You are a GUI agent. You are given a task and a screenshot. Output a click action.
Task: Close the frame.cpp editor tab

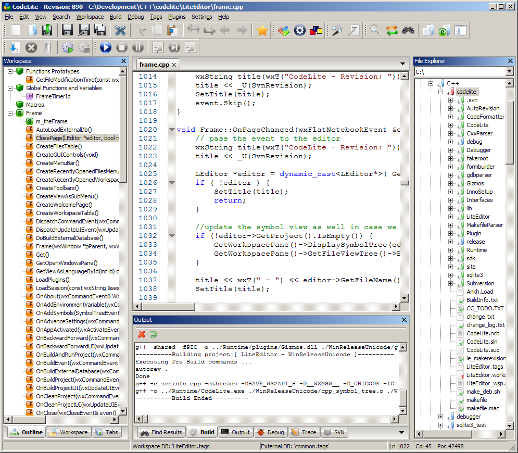(x=174, y=65)
